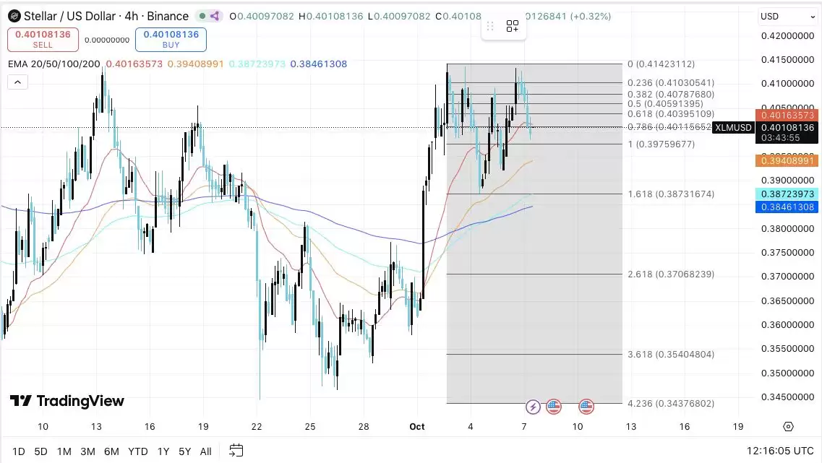Click the purple share icon beside Binance
This screenshot has width=822, height=463.
(x=215, y=16)
